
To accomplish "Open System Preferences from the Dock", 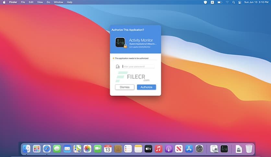I will pyautogui.click(x=199, y=149).
